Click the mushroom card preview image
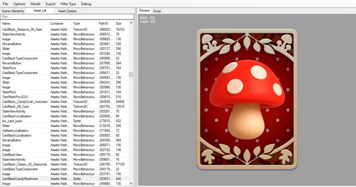Viewport: 356px width, 187px height. (247, 99)
